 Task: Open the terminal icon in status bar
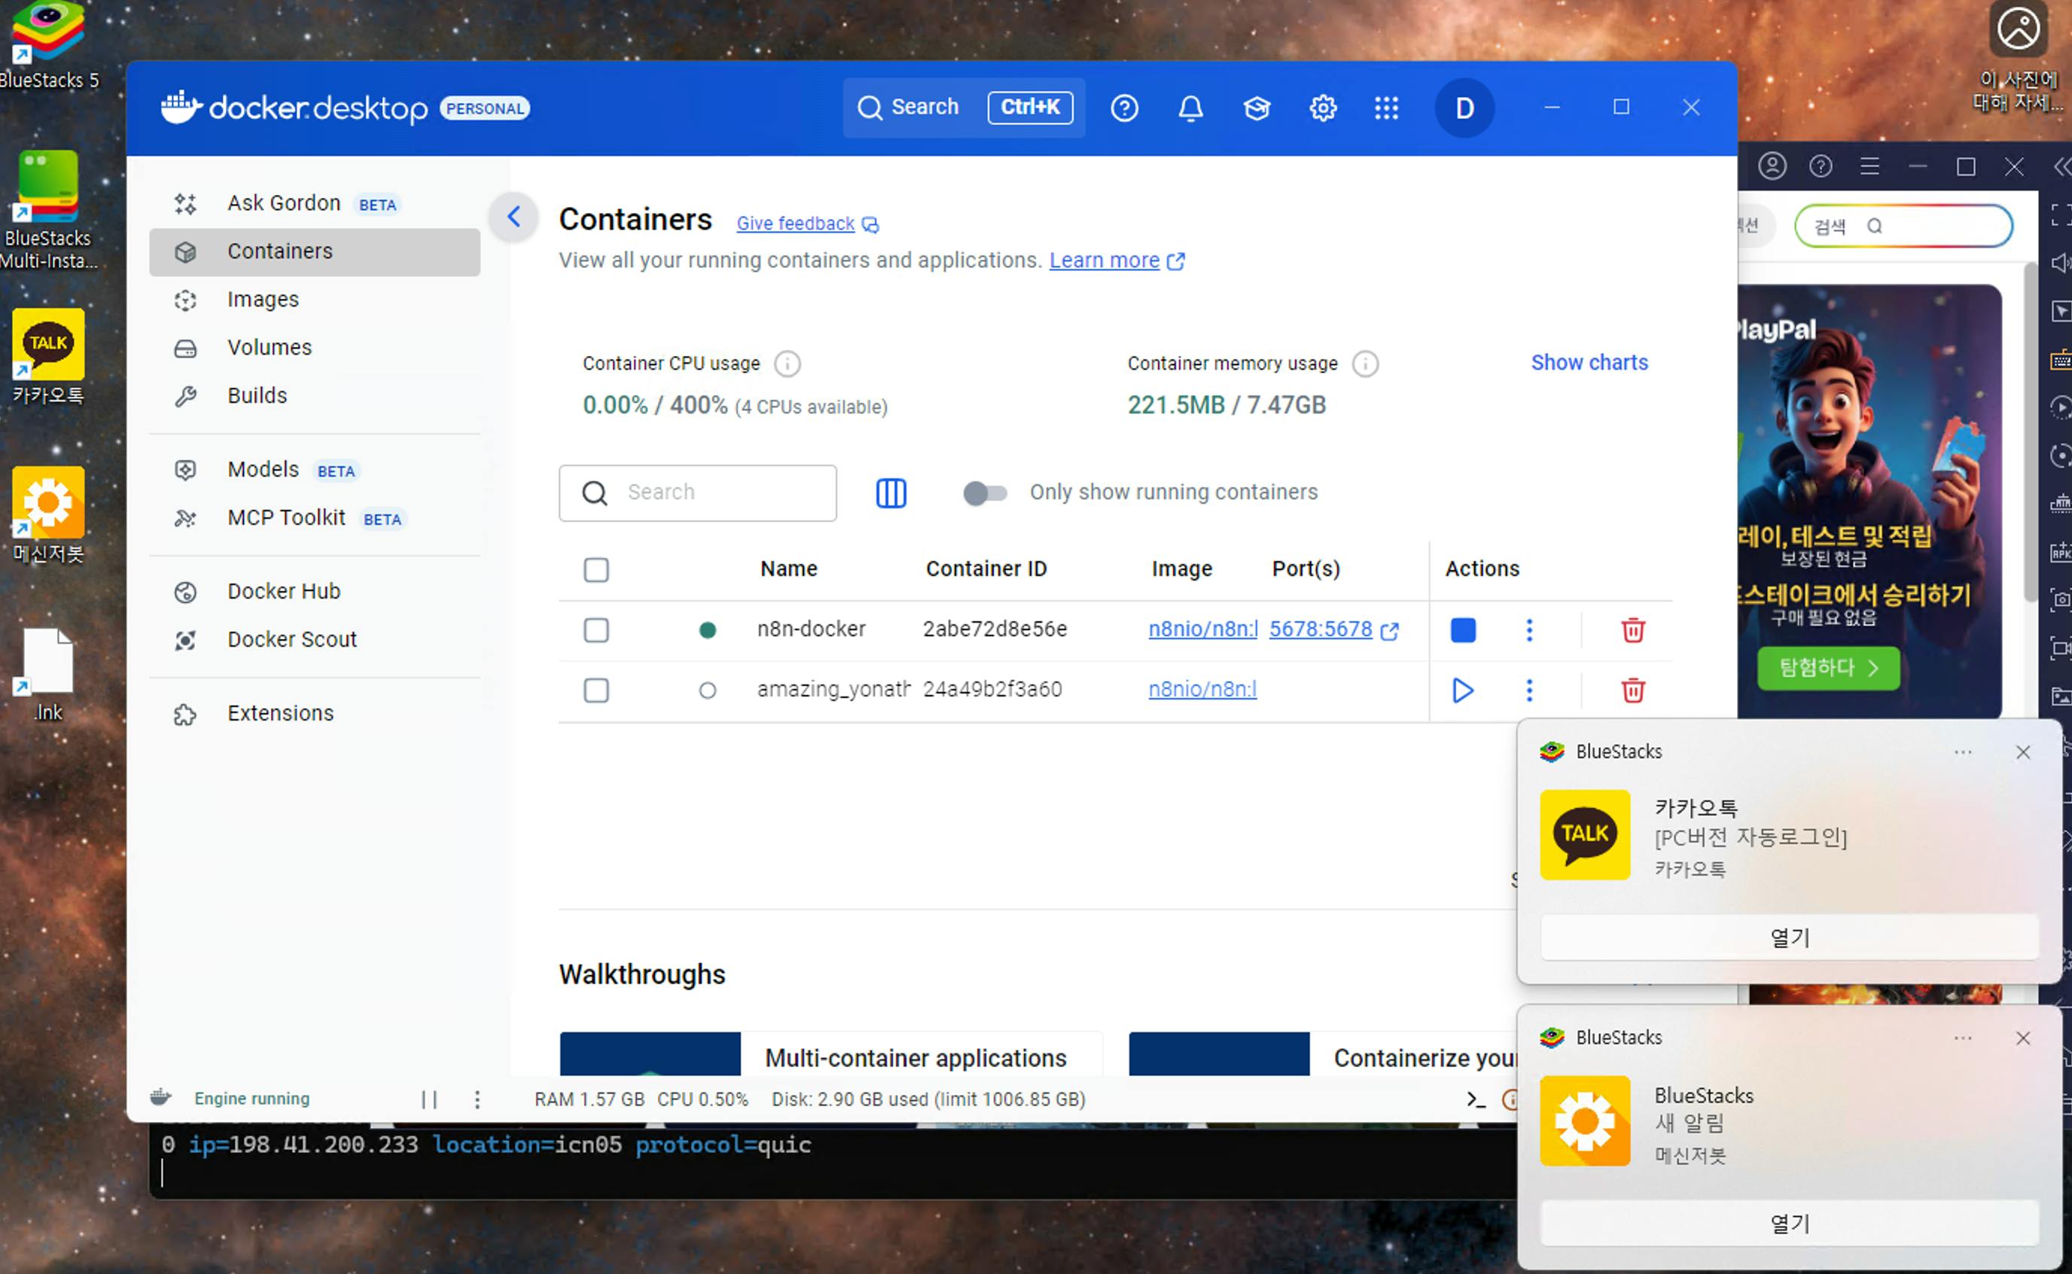pos(1476,1099)
